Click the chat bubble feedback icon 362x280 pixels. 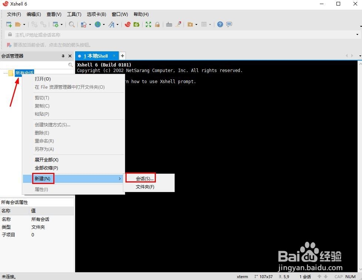(x=229, y=24)
